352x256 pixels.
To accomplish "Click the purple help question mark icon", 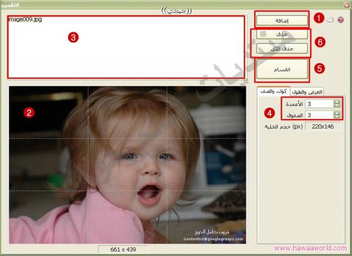I will (340, 20).
